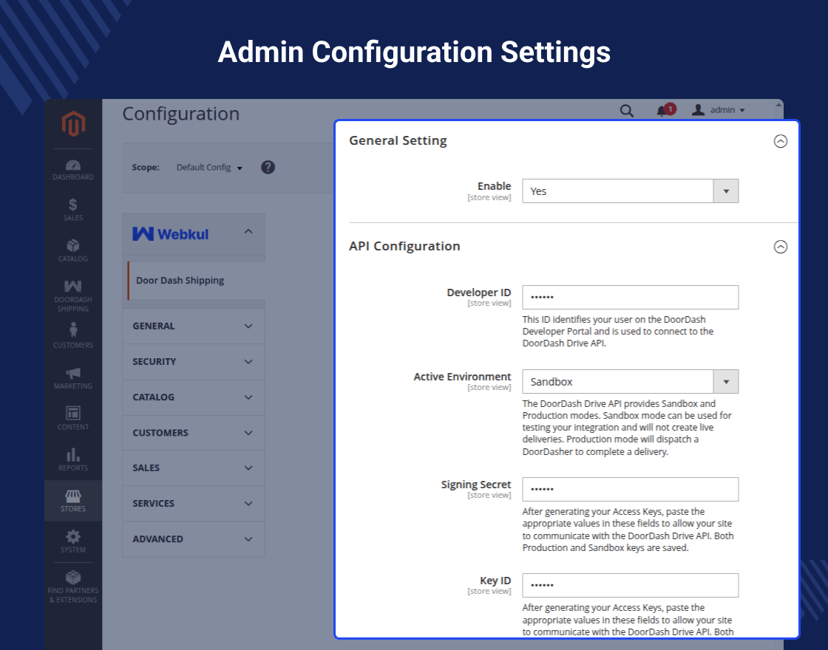Focus the Developer ID field
The width and height of the screenshot is (828, 650).
tap(630, 297)
